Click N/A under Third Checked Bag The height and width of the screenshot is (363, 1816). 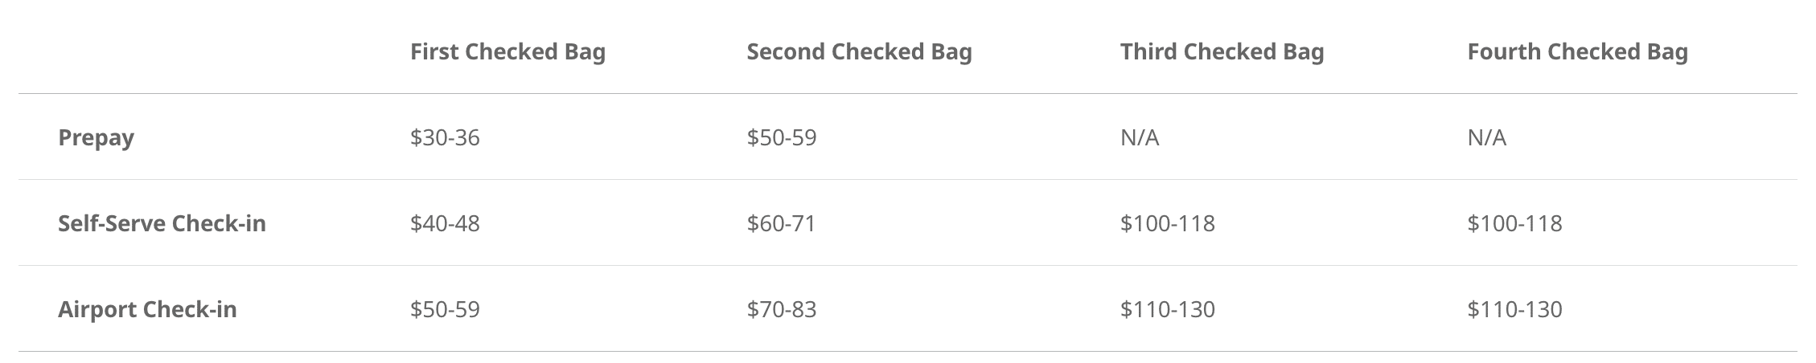(x=1140, y=138)
